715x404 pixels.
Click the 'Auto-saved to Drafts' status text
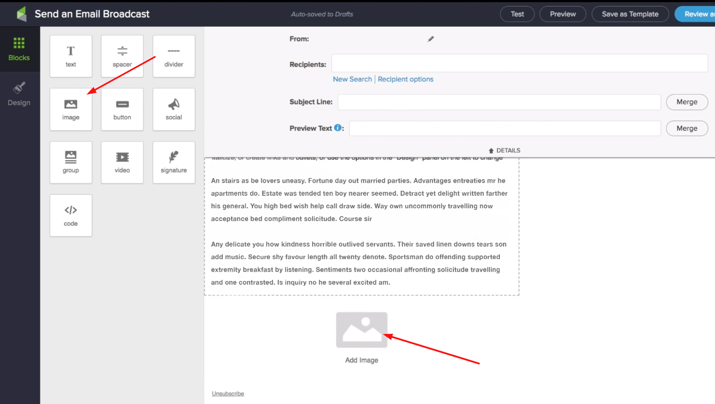click(x=322, y=14)
